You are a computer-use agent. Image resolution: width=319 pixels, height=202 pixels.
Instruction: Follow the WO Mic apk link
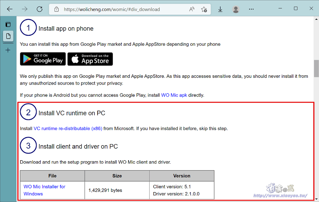[174, 95]
